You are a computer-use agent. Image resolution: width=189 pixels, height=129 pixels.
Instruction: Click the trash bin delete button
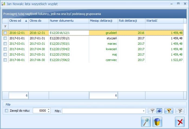[157, 122]
